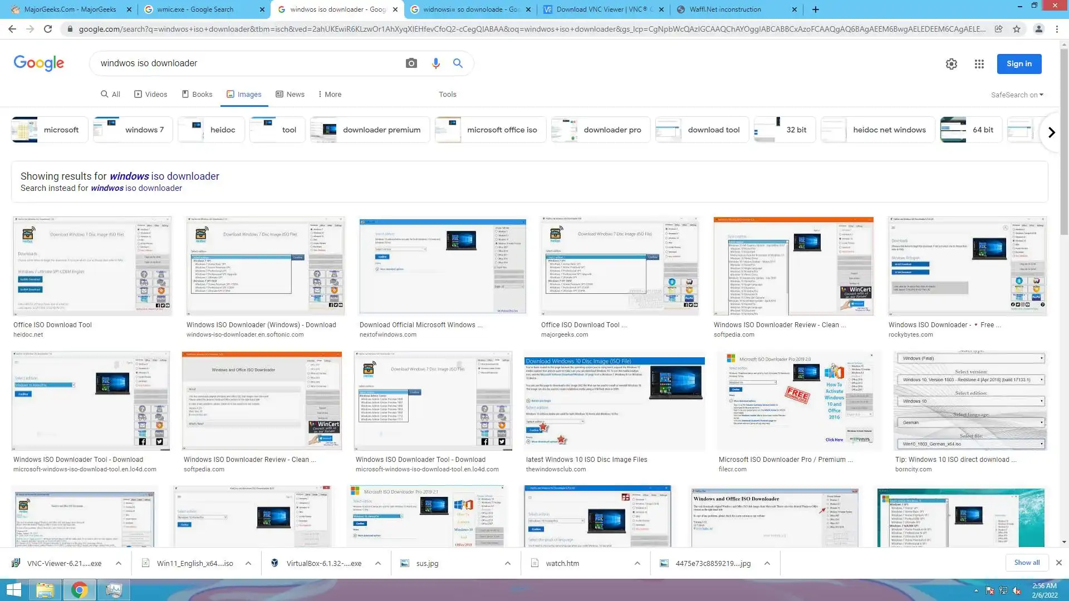Expand the More search categories menu
This screenshot has width=1069, height=601.
click(330, 94)
